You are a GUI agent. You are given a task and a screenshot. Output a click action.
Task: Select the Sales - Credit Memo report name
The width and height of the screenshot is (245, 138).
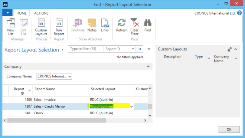coord(49,106)
